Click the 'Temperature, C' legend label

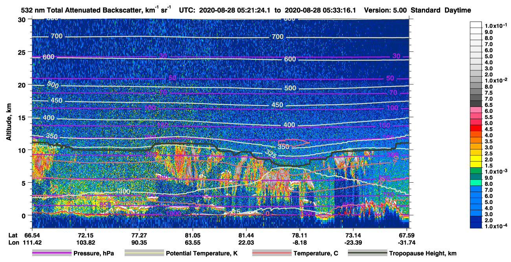point(316,254)
